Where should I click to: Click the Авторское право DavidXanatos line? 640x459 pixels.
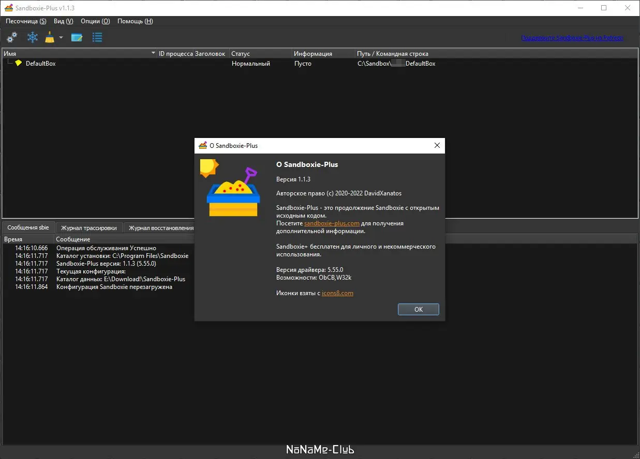[339, 193]
